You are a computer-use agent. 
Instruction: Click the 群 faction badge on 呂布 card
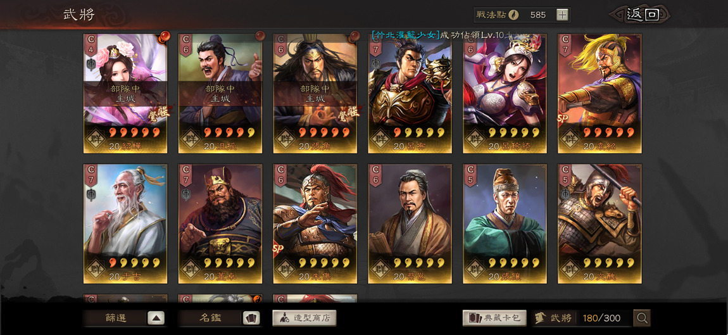[x=381, y=139]
